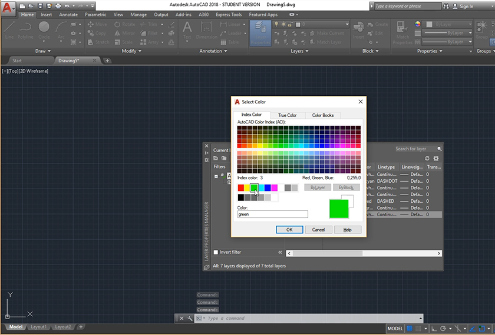The width and height of the screenshot is (495, 335).
Task: Switch to the True Color tab
Action: [x=288, y=115]
